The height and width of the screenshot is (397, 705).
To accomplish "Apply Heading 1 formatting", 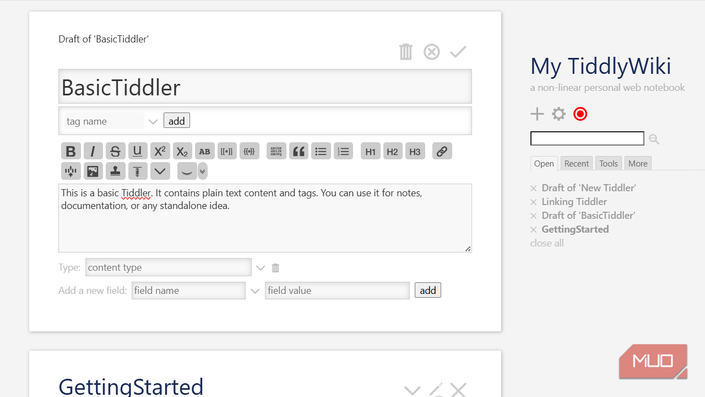I will (x=370, y=151).
